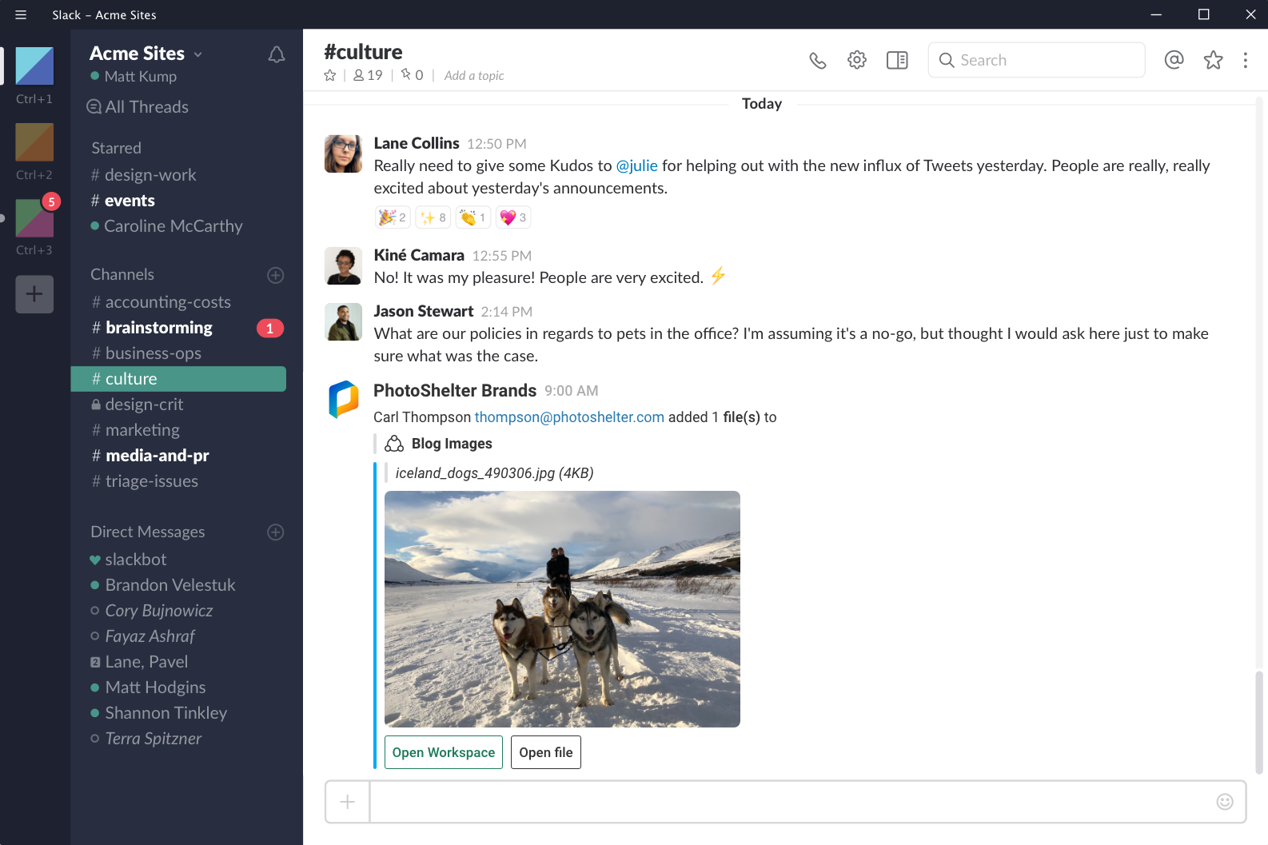Open the vertical three-dot more menu
1268x845 pixels.
tap(1245, 60)
